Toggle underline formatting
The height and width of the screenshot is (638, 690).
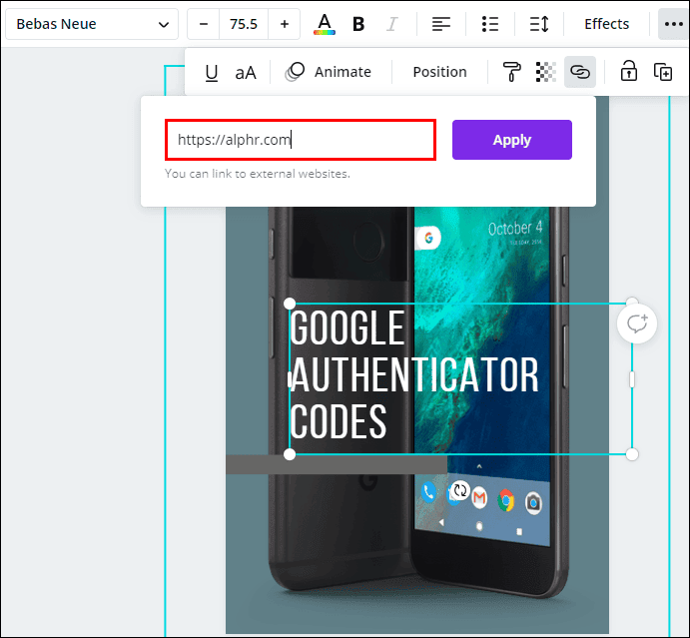pyautogui.click(x=211, y=72)
